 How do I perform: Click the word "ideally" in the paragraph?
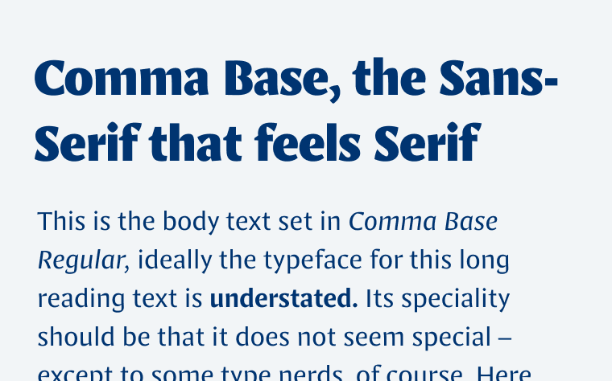point(175,260)
